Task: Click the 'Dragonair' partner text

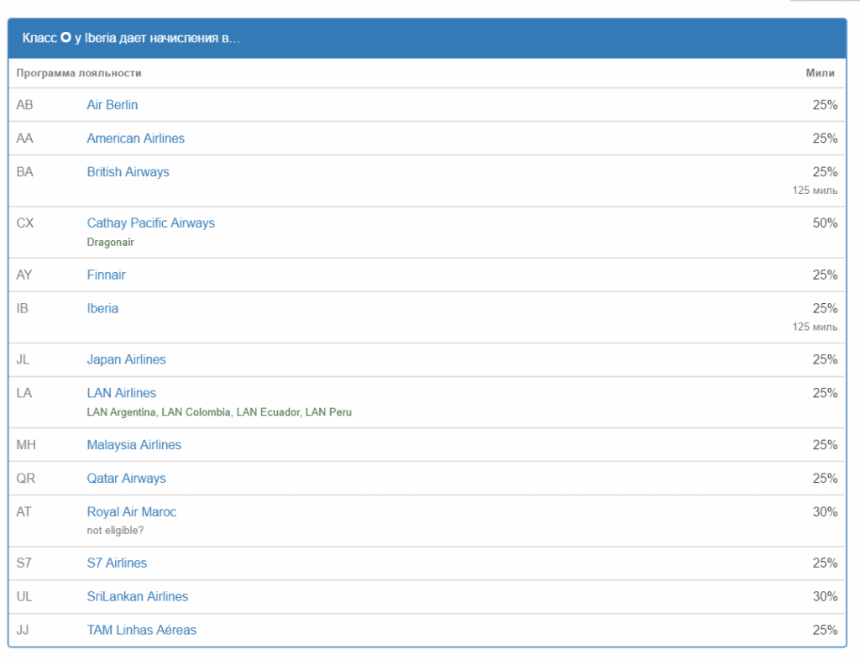Action: [x=110, y=243]
